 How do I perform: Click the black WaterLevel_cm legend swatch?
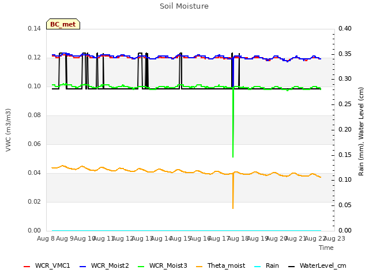(292, 267)
